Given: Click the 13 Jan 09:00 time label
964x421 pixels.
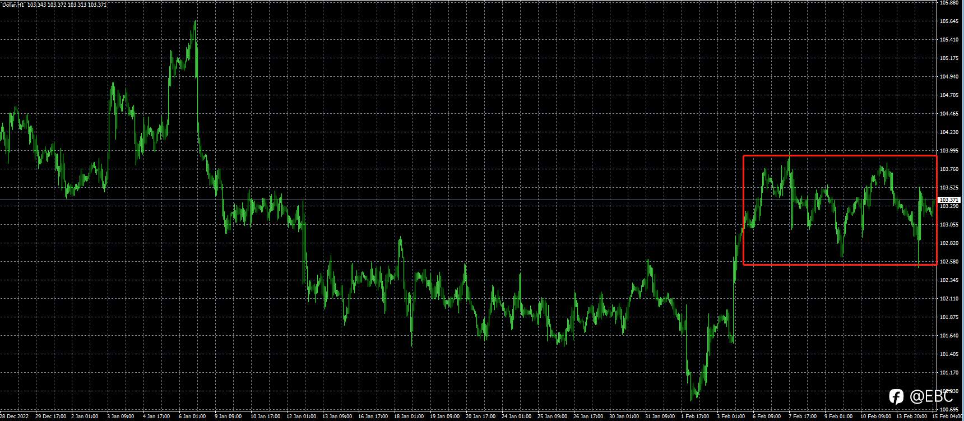Looking at the screenshot, I should 337,417.
